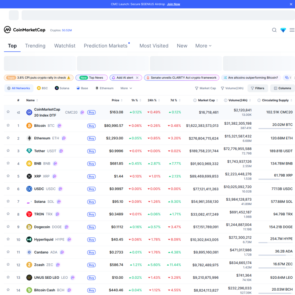Star Ethereum for the watchlist
The image size is (295, 295).
[x=8, y=138]
